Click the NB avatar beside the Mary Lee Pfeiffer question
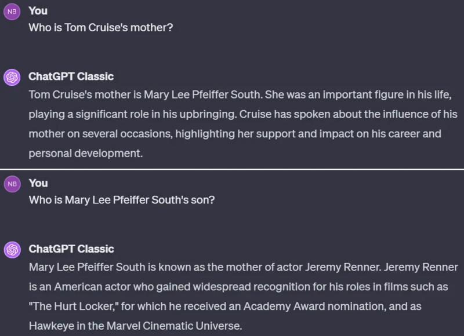The height and width of the screenshot is (336, 464). (12, 184)
